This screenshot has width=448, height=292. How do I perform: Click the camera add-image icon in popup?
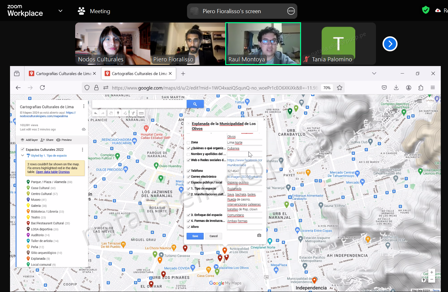(x=259, y=235)
